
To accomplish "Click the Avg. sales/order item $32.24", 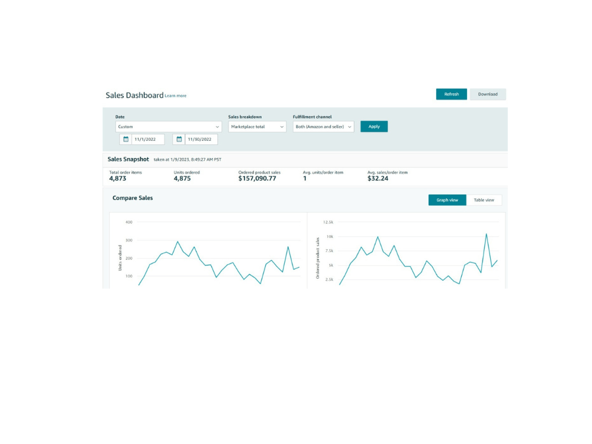I will [x=378, y=179].
